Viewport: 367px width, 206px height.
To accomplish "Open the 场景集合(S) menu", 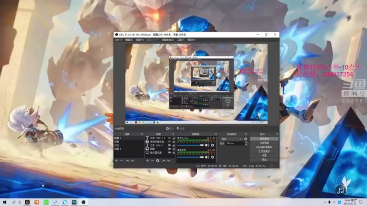I will pyautogui.click(x=167, y=40).
